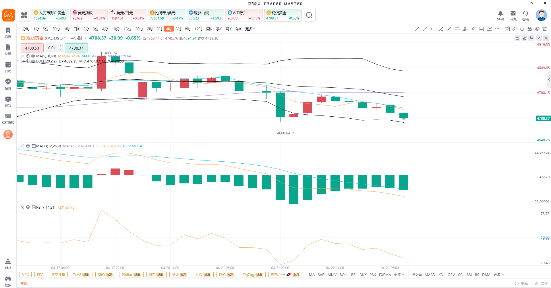Switch to 日K timeframe
This screenshot has width=551, height=288.
[77, 29]
